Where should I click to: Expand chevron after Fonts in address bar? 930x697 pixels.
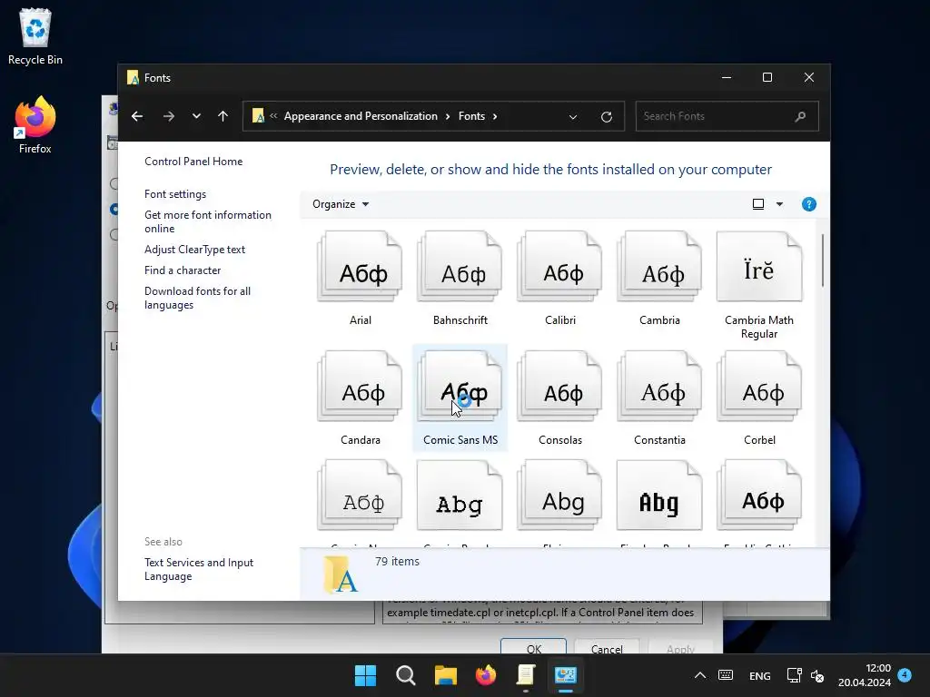click(495, 116)
